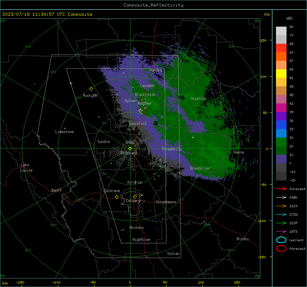Select the Cochrane label

click(x=112, y=191)
